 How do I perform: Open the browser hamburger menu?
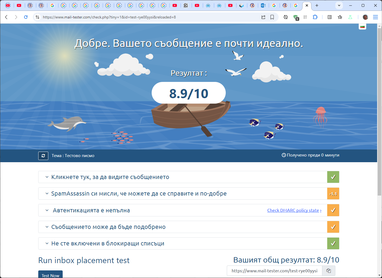[x=375, y=17]
